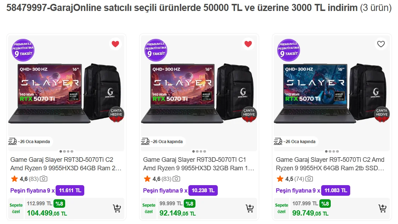Image resolution: width=398 pixels, height=224 pixels.
Task: Add the 99.749 TL laptop to cart
Action: (382, 208)
